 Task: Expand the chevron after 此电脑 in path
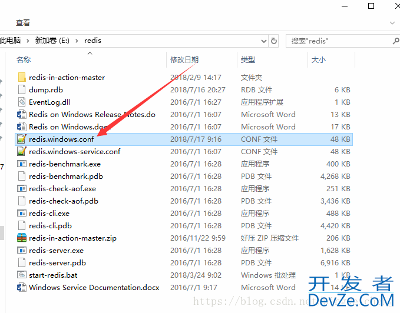coord(28,41)
